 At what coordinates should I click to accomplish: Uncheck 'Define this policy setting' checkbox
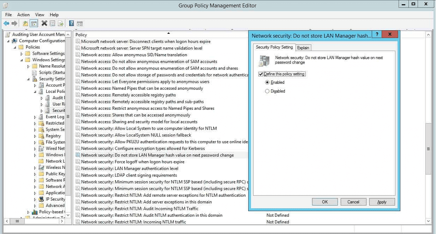(x=261, y=74)
